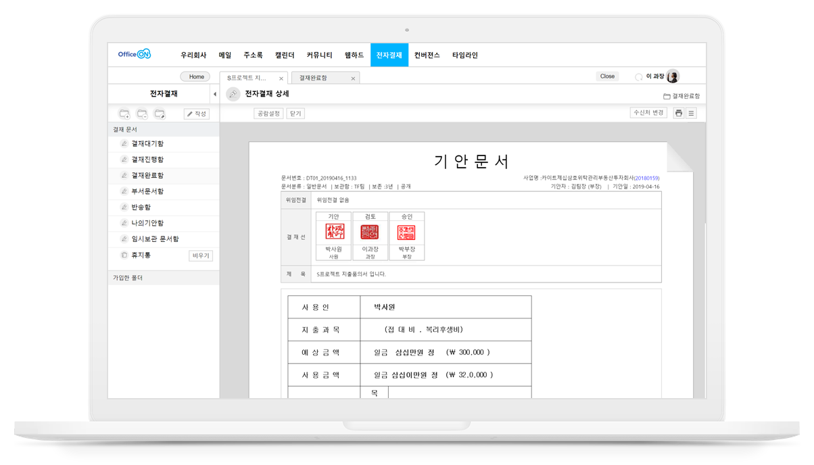Click the refresh icon next to 이 과장

(638, 77)
